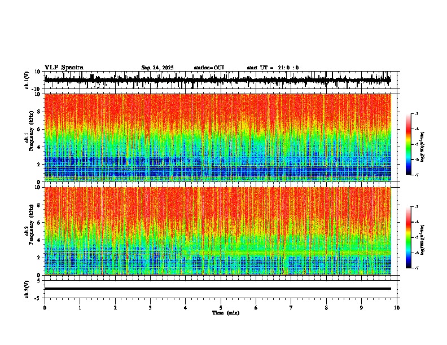Click the ch.2 spectrogram "6" kHz tick label
Viewport: 447px width, 345px height.
click(39, 223)
